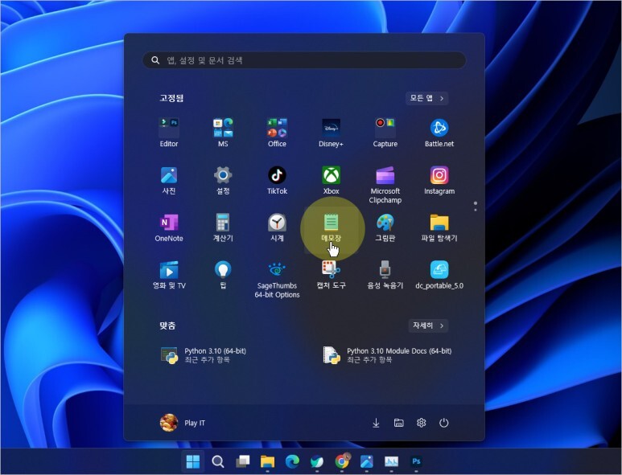
Task: Open the Capture folder icon
Action: [385, 133]
